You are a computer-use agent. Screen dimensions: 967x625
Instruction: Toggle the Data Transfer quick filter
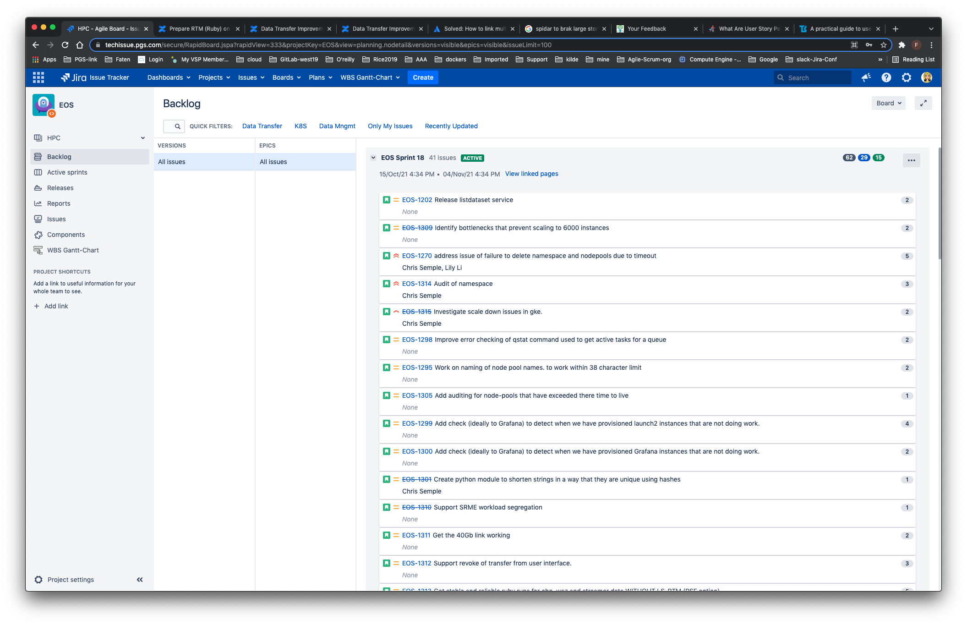click(262, 126)
